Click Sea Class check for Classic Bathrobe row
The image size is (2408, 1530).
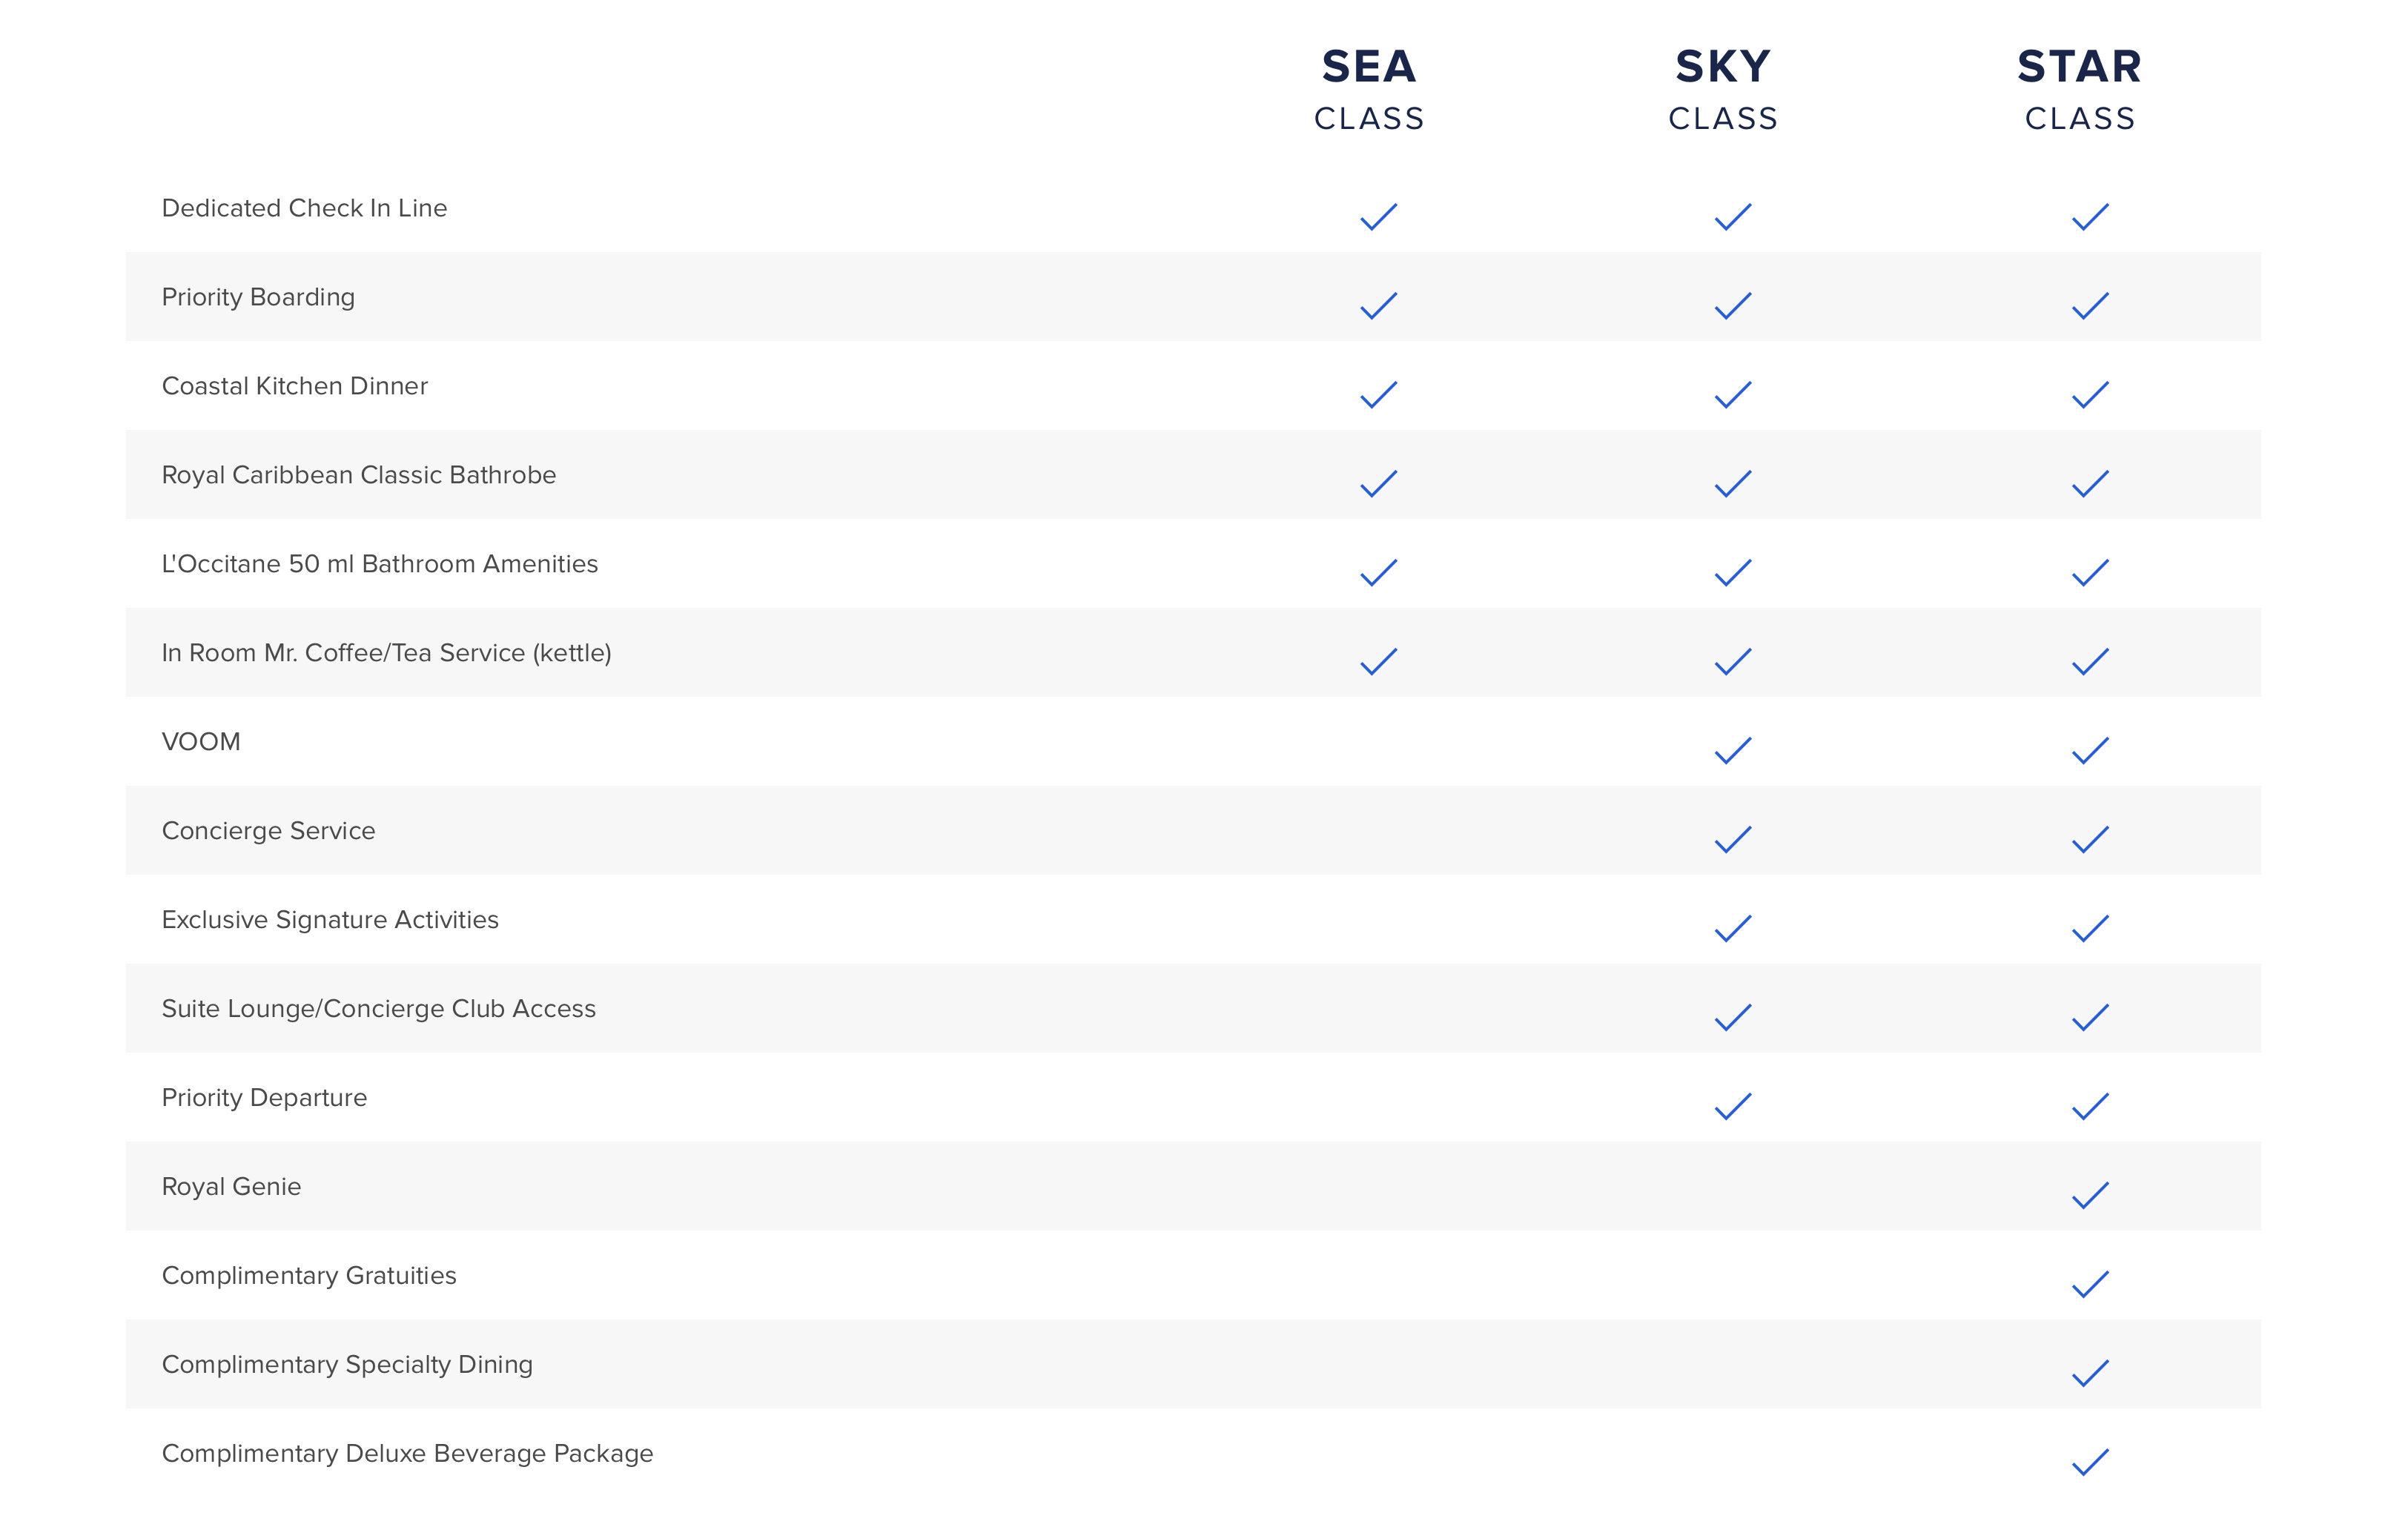coord(1378,484)
